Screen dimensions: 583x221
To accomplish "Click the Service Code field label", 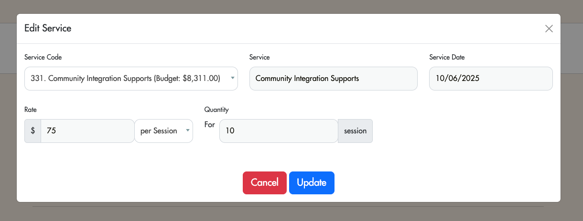I will coord(43,57).
